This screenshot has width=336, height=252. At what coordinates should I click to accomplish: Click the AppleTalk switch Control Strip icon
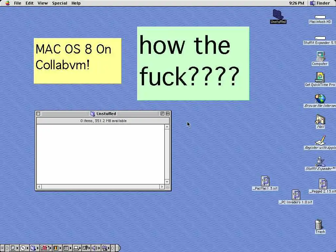pyautogui.click(x=13, y=248)
